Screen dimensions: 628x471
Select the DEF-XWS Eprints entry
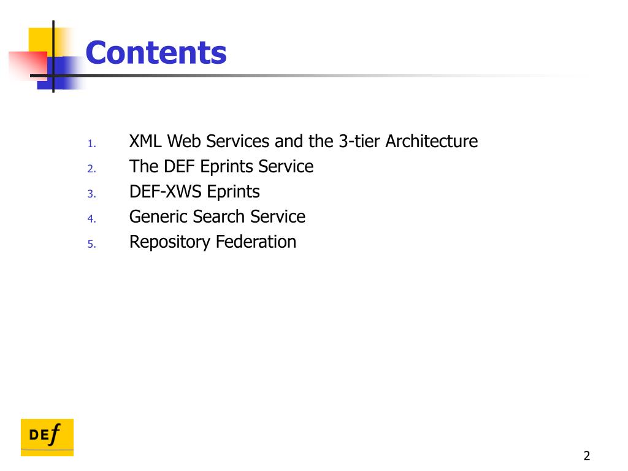tap(194, 191)
